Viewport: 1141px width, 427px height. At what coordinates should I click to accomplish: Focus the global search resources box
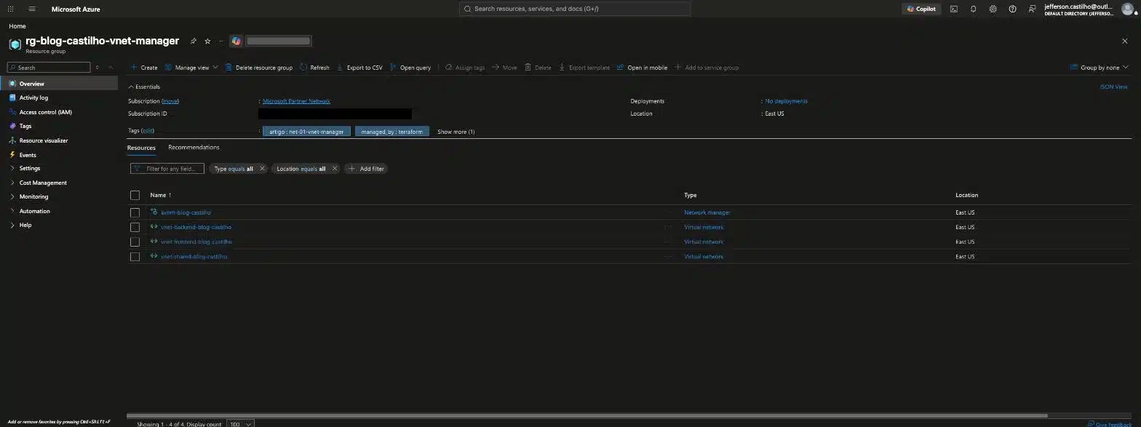[575, 9]
